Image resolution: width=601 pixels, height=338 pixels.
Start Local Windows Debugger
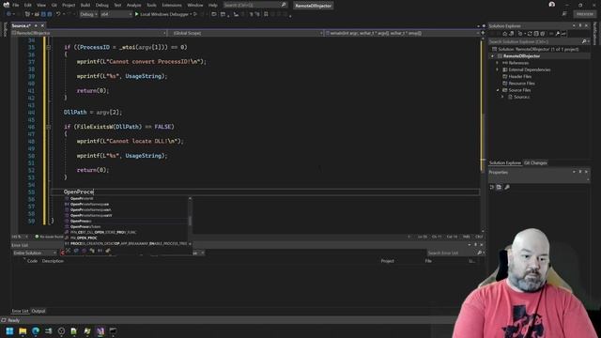click(163, 14)
